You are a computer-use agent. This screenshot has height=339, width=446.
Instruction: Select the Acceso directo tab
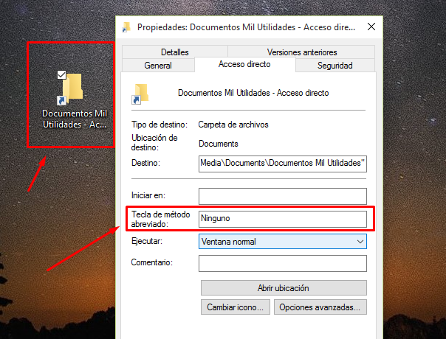coord(244,64)
